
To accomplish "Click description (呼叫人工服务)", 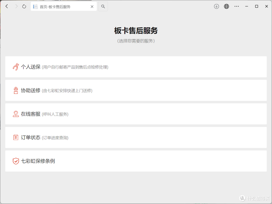I will (x=55, y=114).
